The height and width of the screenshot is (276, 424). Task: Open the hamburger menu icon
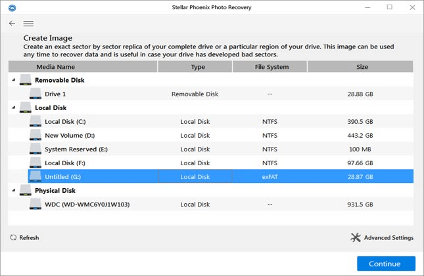pyautogui.click(x=28, y=24)
